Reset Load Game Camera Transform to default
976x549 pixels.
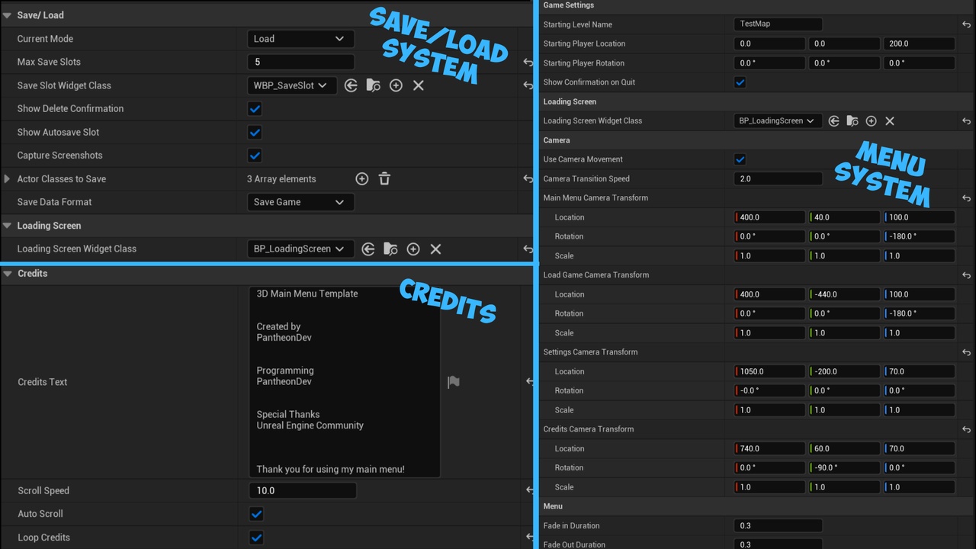966,275
